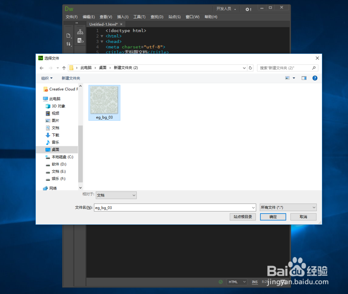This screenshot has width=348, height=294.
Task: Click the search box for 新建文件夹 (2)
Action: tap(287, 68)
